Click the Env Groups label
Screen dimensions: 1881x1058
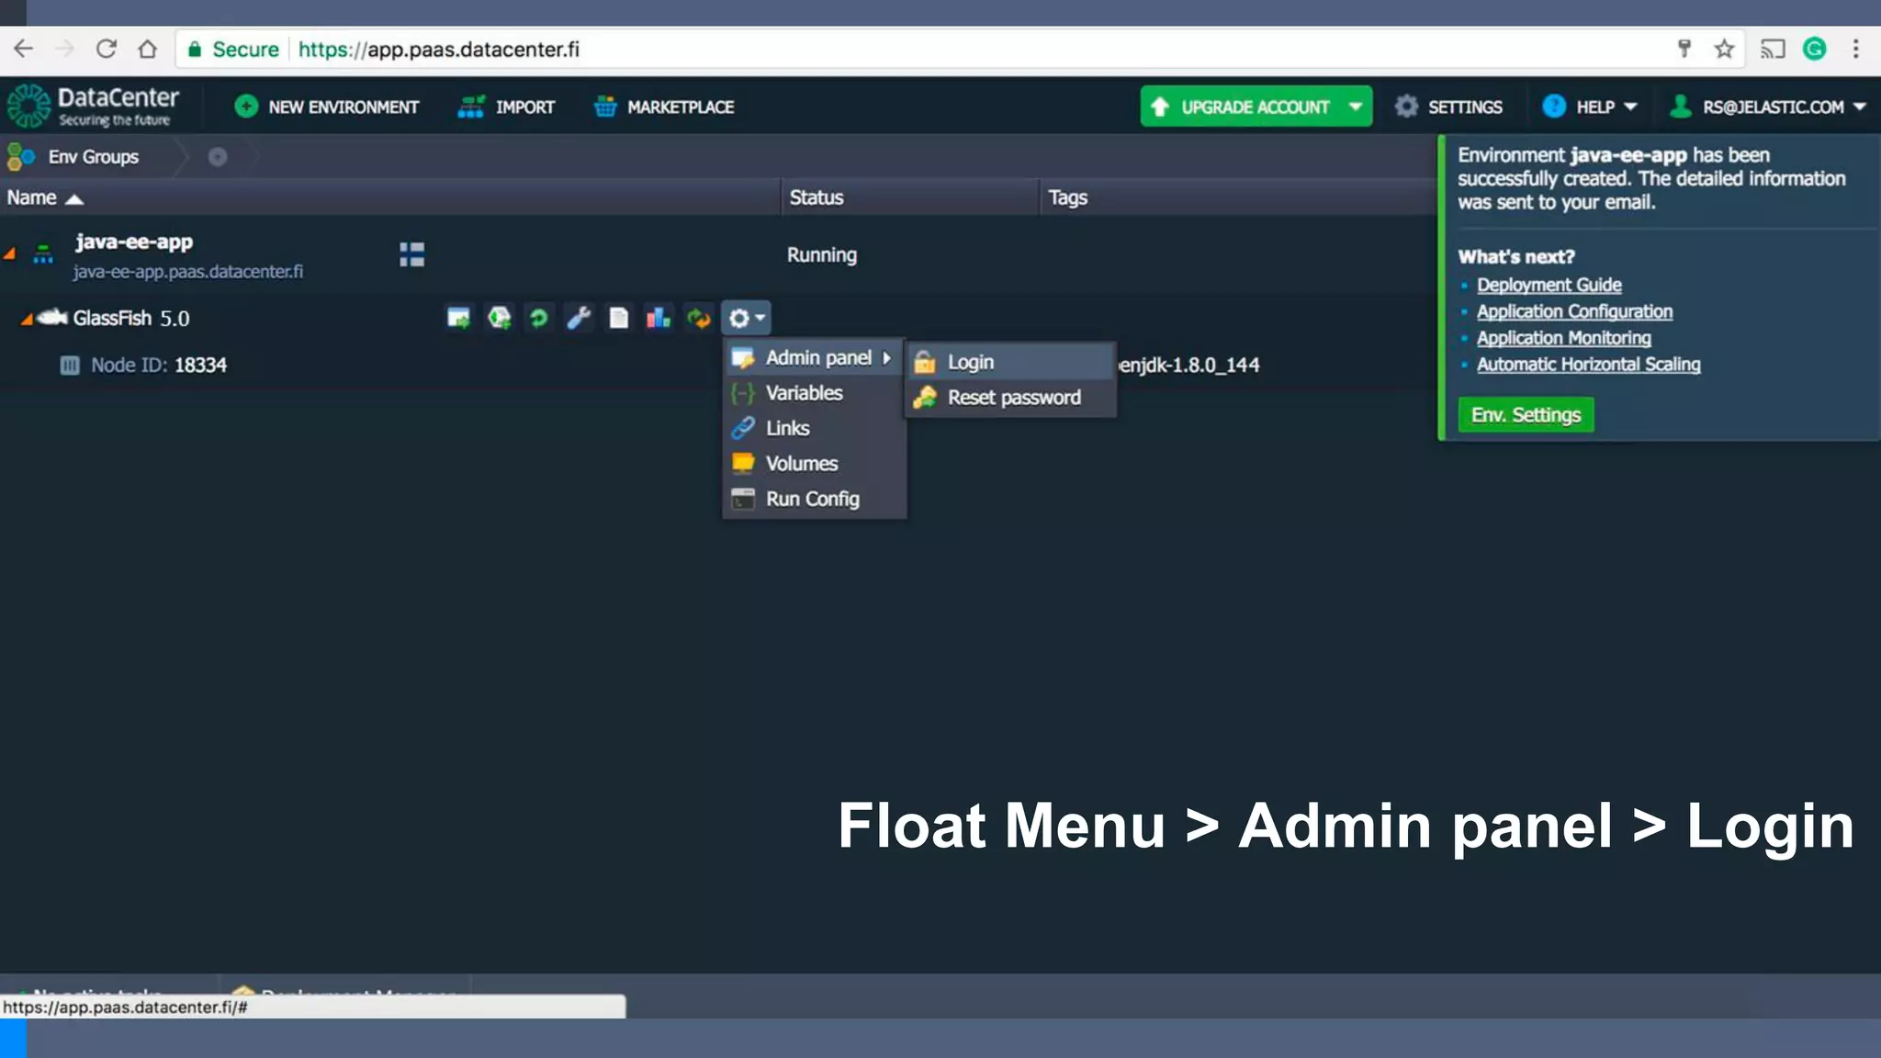click(94, 157)
